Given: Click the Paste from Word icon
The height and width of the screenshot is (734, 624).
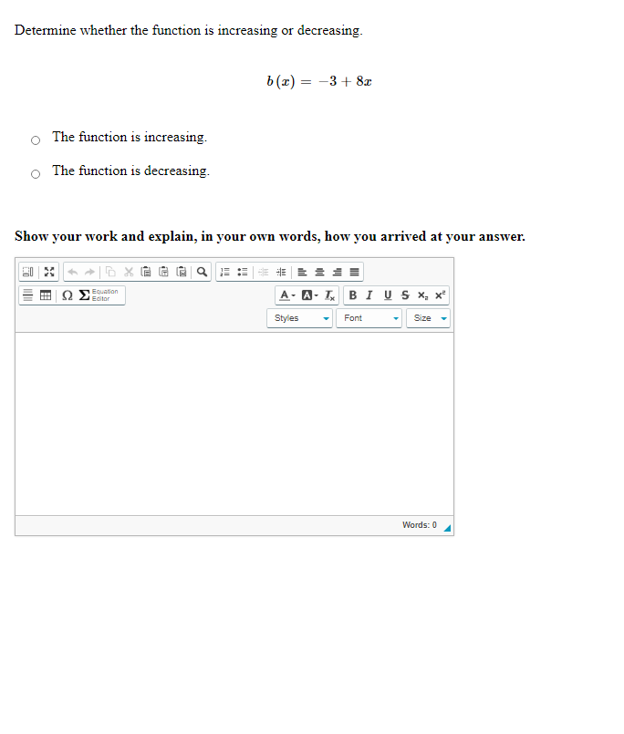Looking at the screenshot, I should (182, 272).
